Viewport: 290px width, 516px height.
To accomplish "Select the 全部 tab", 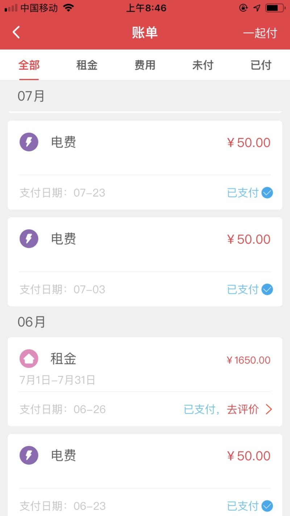I will coord(29,65).
